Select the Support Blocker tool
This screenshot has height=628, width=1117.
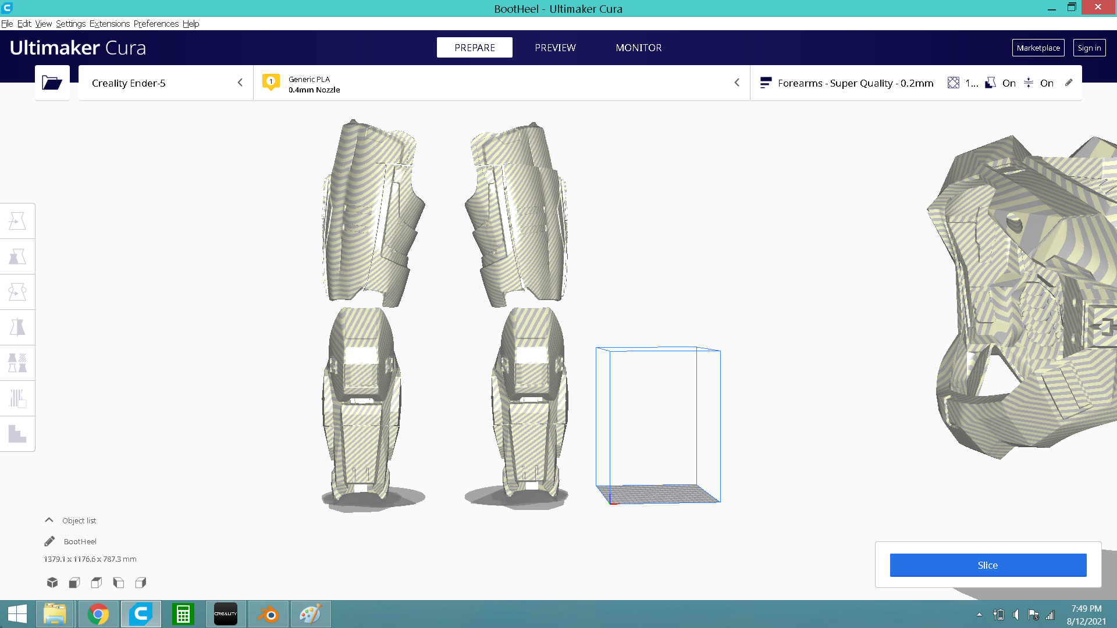click(17, 398)
